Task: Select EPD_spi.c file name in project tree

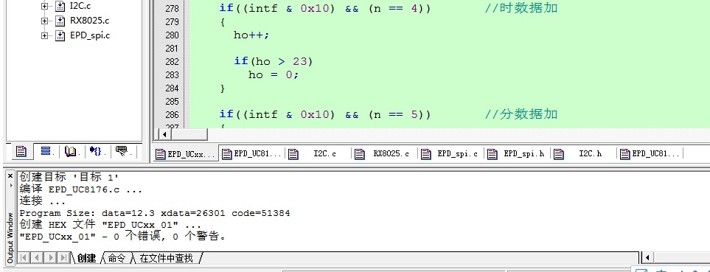Action: [x=90, y=36]
